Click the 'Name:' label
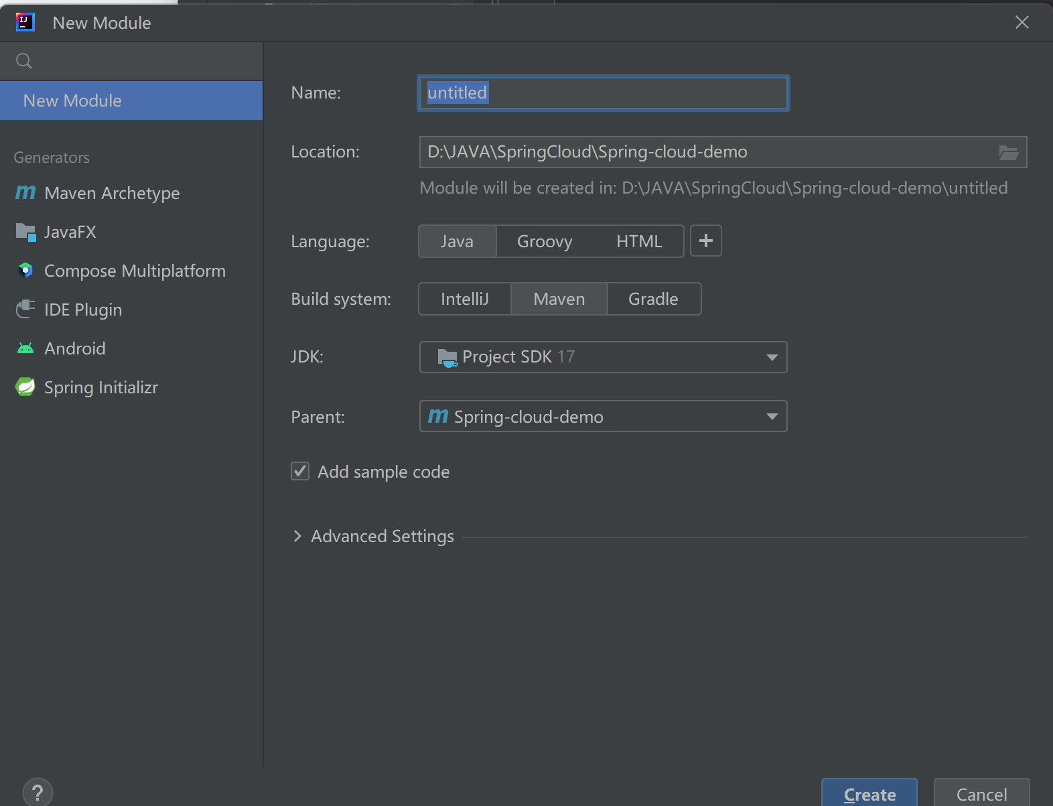The image size is (1053, 806). click(x=316, y=92)
